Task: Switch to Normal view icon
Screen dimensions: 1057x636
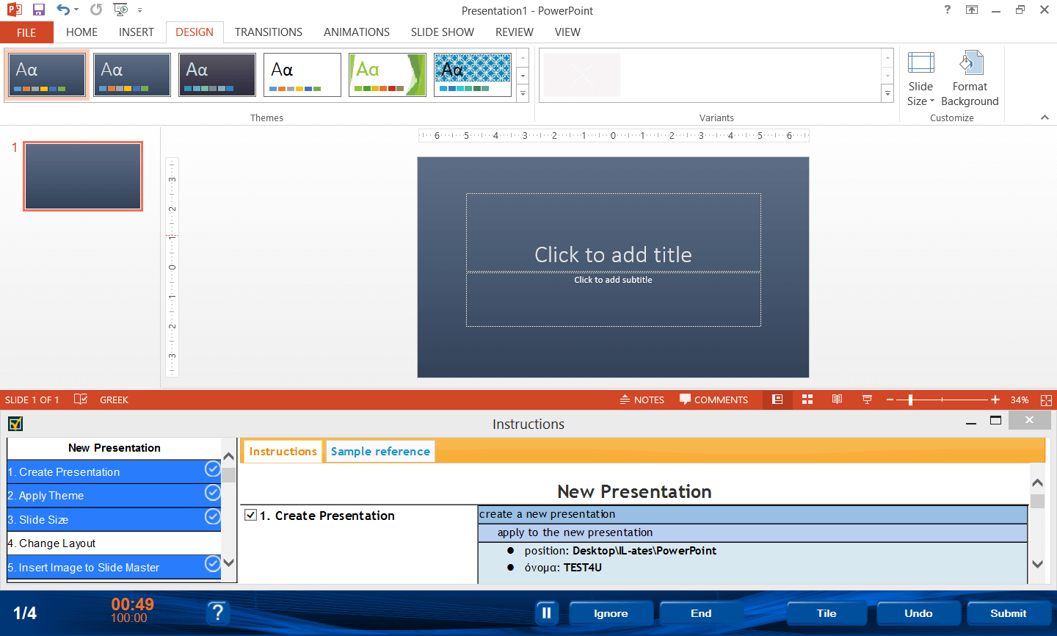Action: [777, 400]
